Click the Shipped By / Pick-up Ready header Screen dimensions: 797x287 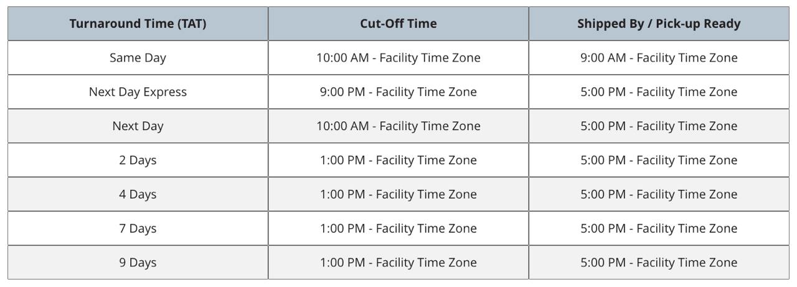click(659, 24)
